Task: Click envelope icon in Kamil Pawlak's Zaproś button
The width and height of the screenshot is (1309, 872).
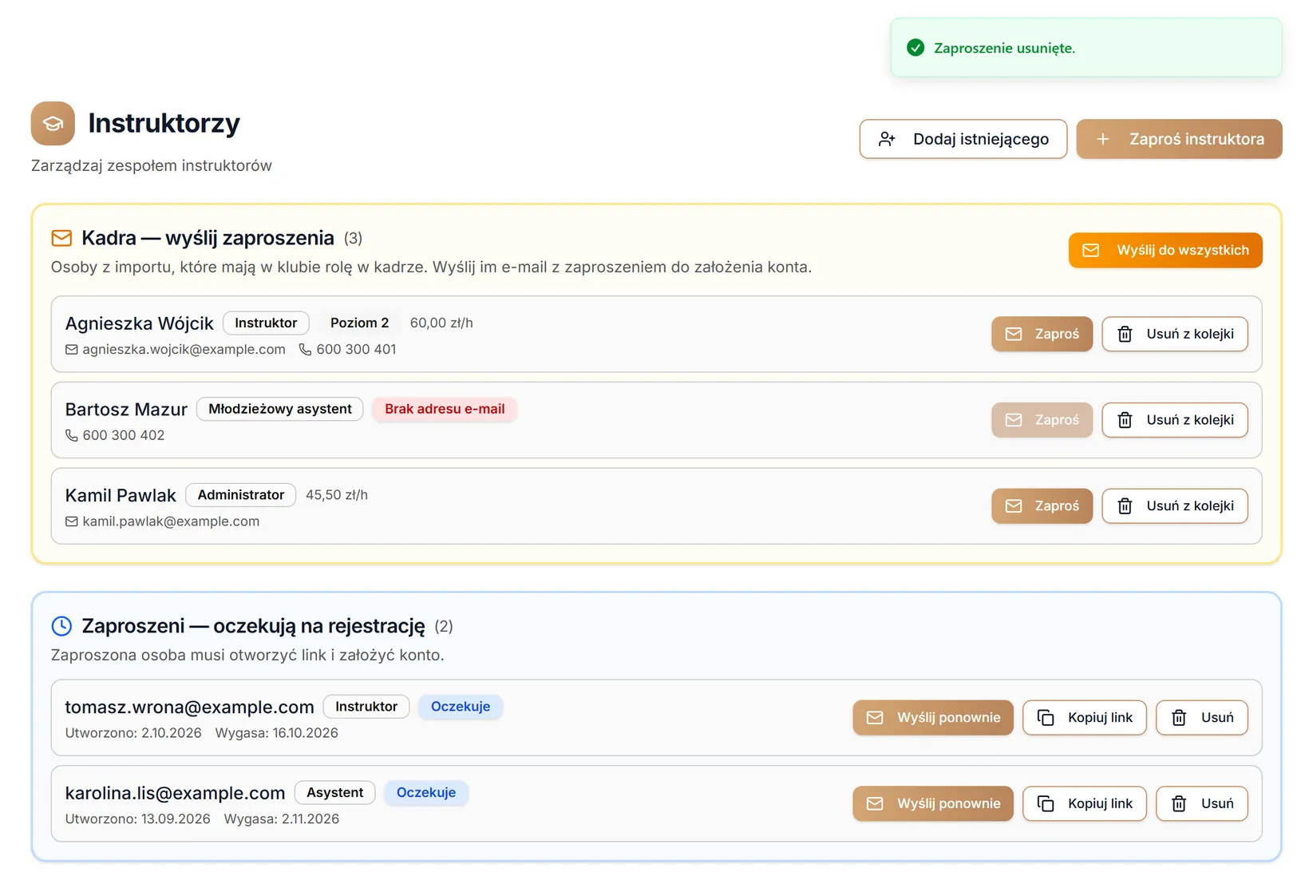Action: [x=1014, y=505]
